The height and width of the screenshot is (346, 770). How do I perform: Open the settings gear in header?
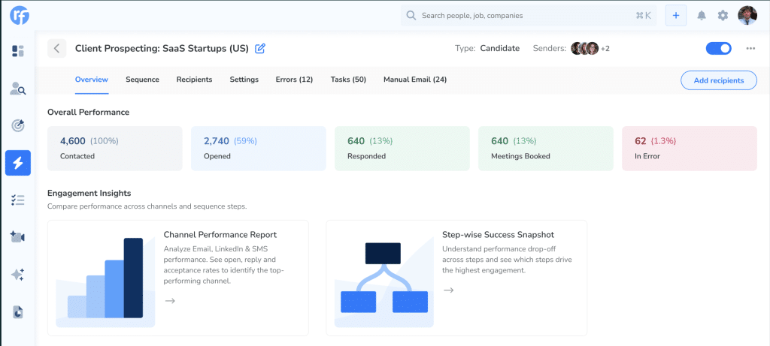[x=723, y=16]
